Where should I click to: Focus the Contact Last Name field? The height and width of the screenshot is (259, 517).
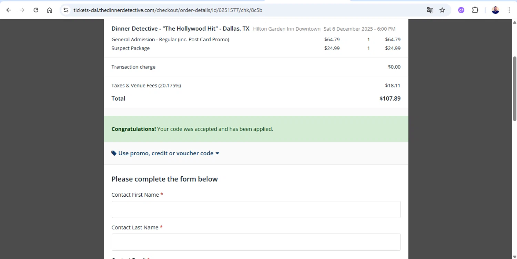(x=256, y=242)
